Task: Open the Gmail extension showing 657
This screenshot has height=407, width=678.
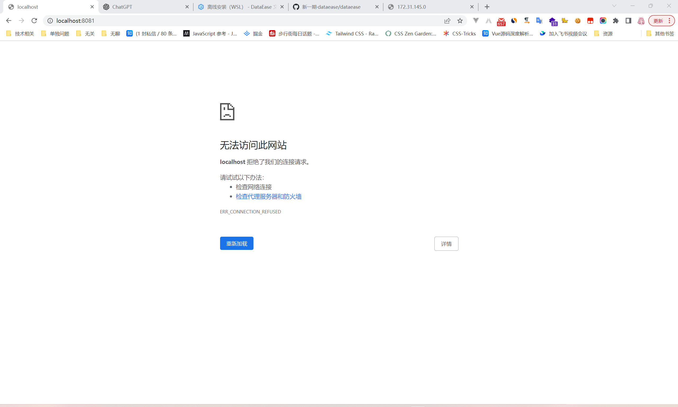Action: click(501, 21)
